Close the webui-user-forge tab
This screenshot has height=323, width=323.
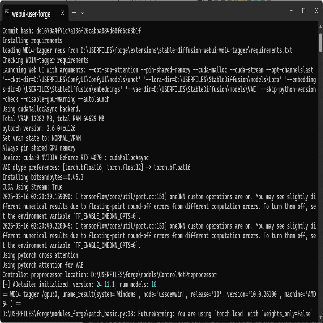pyautogui.click(x=62, y=13)
